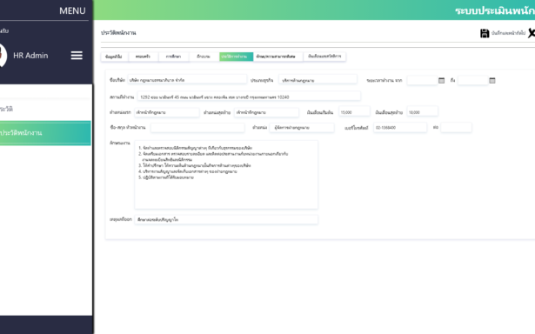Click the business type input field
This screenshot has width=535, height=334.
click(x=318, y=80)
